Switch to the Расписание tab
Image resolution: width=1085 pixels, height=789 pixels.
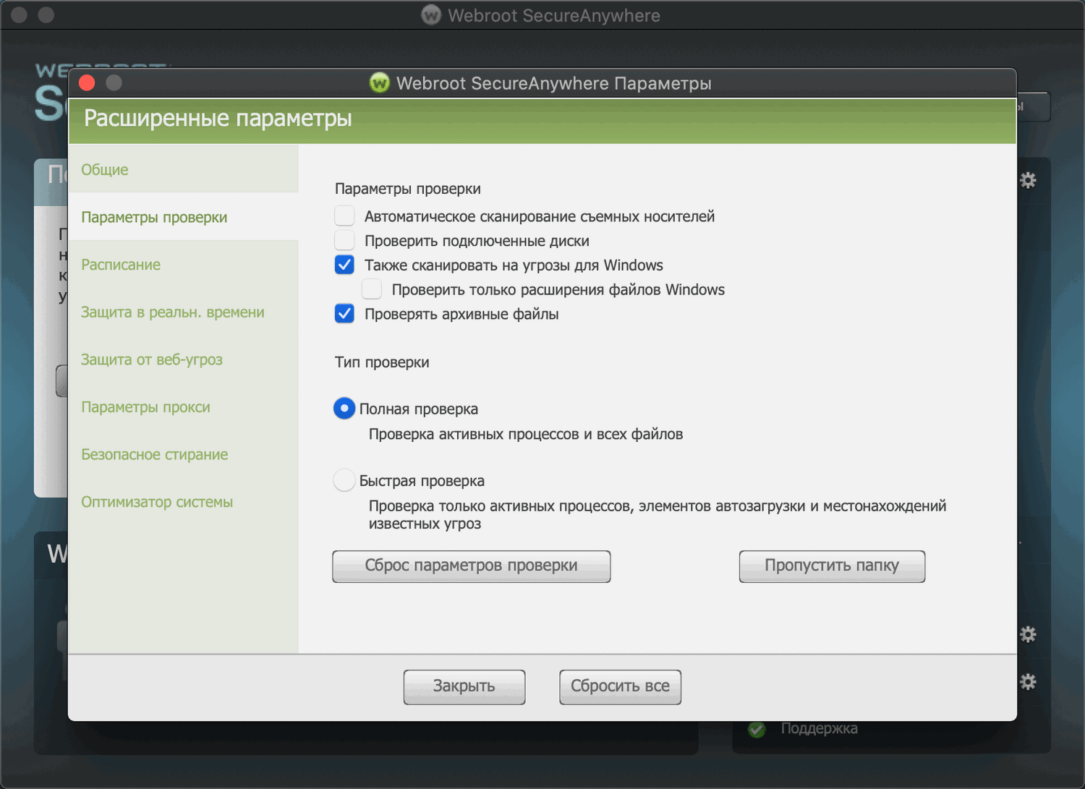tap(184, 265)
